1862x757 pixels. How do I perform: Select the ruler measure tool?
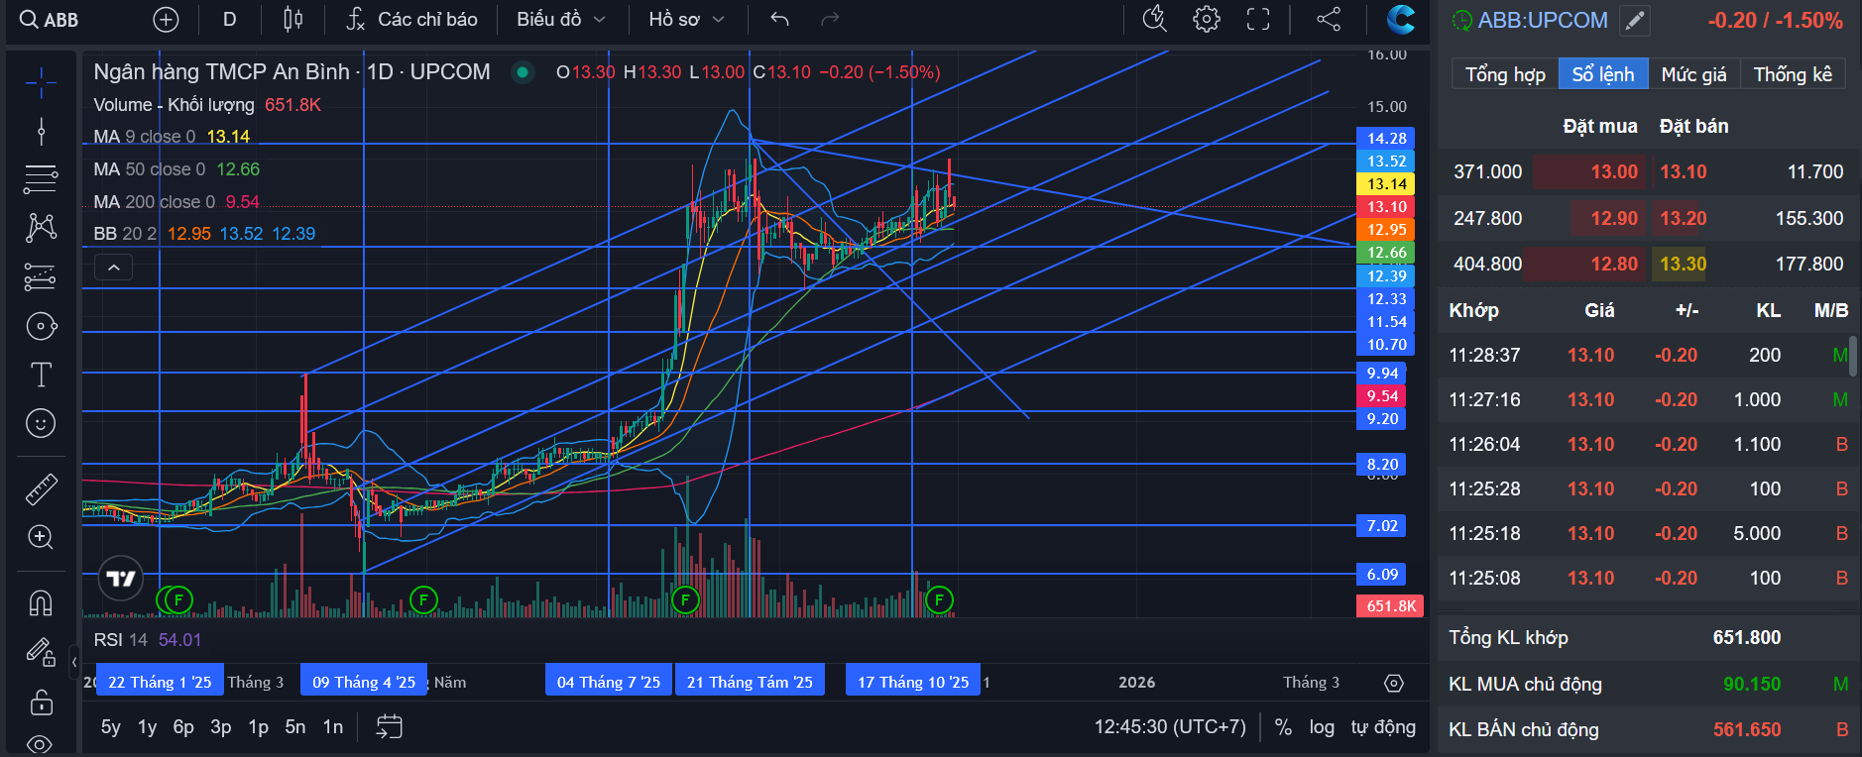tap(41, 488)
